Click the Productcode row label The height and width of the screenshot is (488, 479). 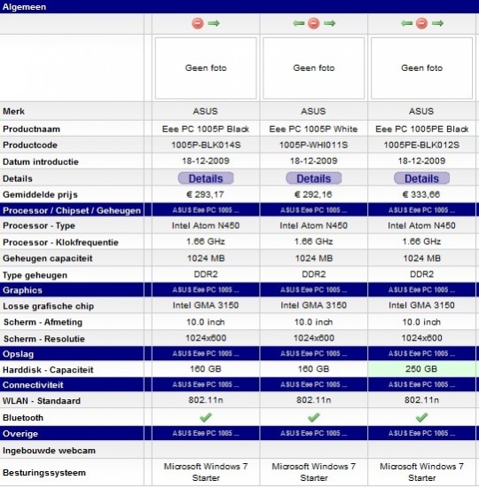(30, 145)
